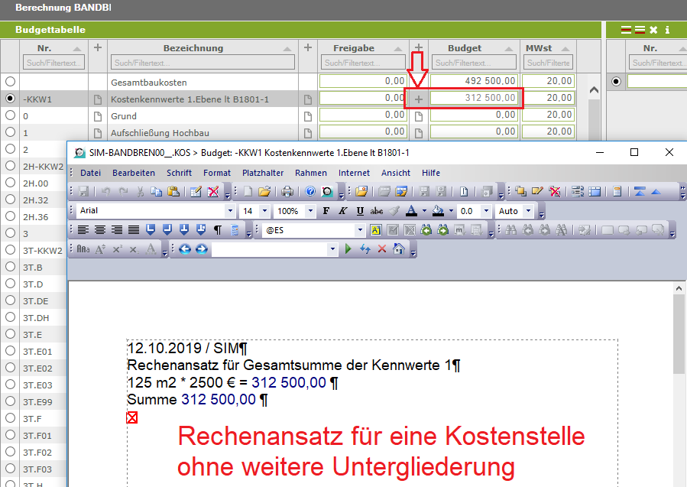Select the radio button for row 0 Grund
Image resolution: width=687 pixels, height=487 pixels.
point(10,115)
